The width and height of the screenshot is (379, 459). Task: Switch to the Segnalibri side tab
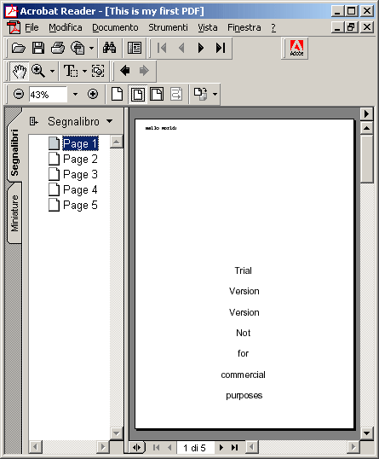tap(14, 152)
